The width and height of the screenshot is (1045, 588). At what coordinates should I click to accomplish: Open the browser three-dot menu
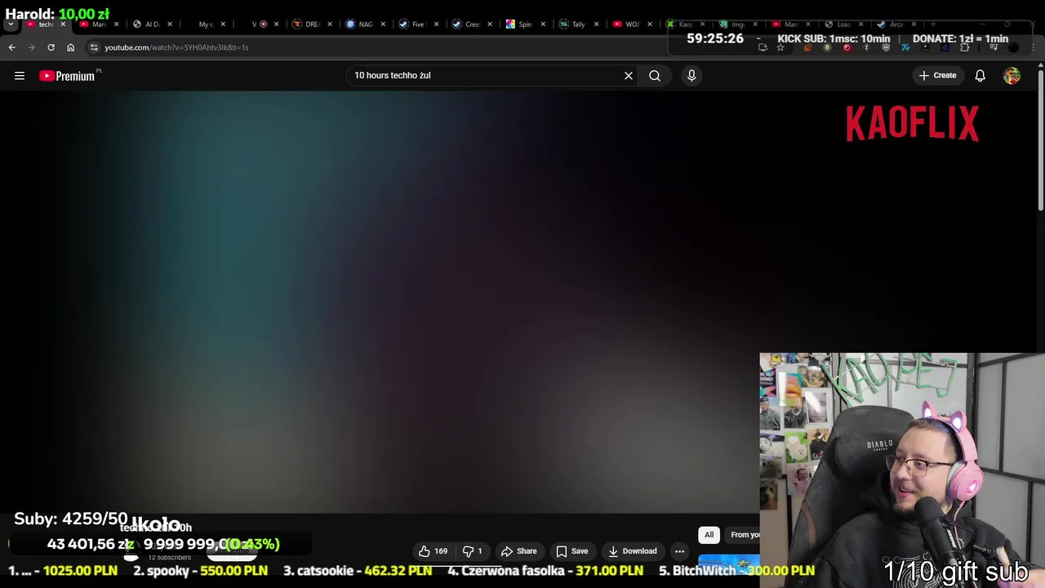(1034, 47)
